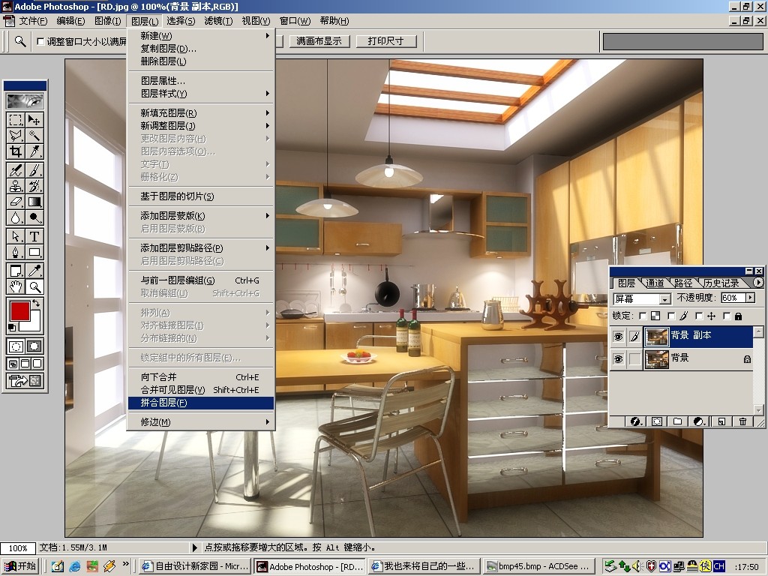Select the Path Component Selection tool
The width and height of the screenshot is (768, 576).
[x=16, y=236]
